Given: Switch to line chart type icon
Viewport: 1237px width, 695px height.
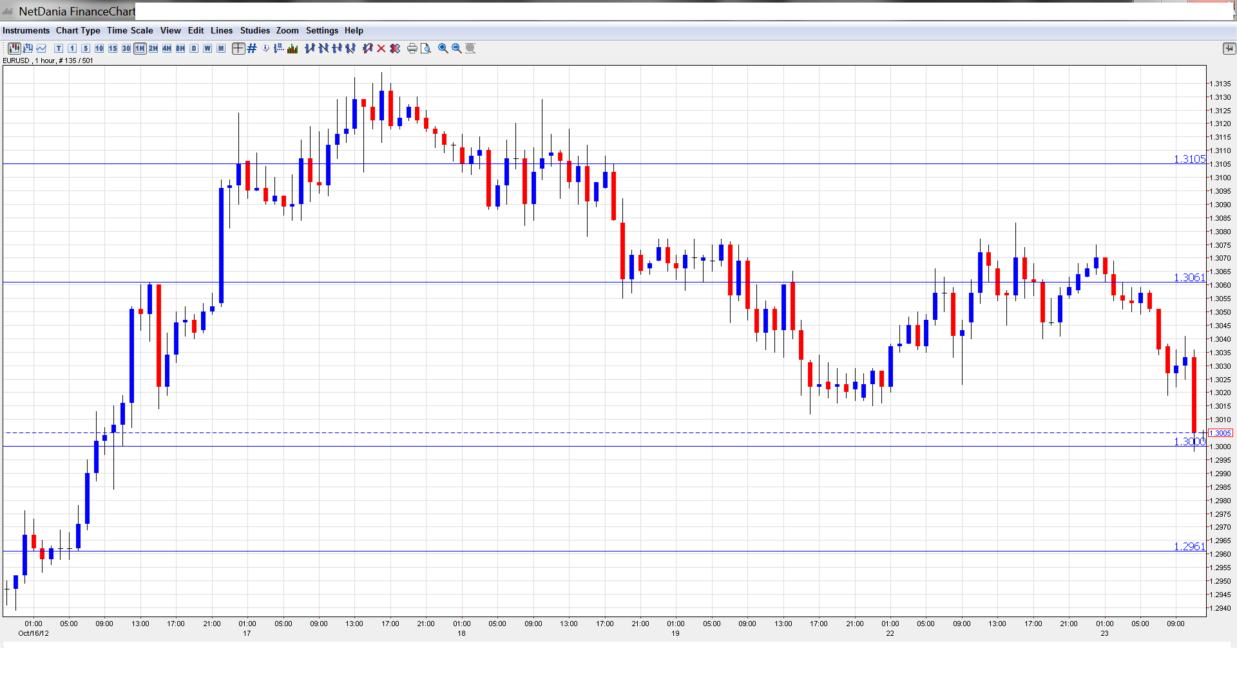Looking at the screenshot, I should pos(42,48).
